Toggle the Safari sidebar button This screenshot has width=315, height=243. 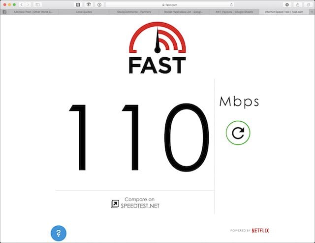[37, 4]
